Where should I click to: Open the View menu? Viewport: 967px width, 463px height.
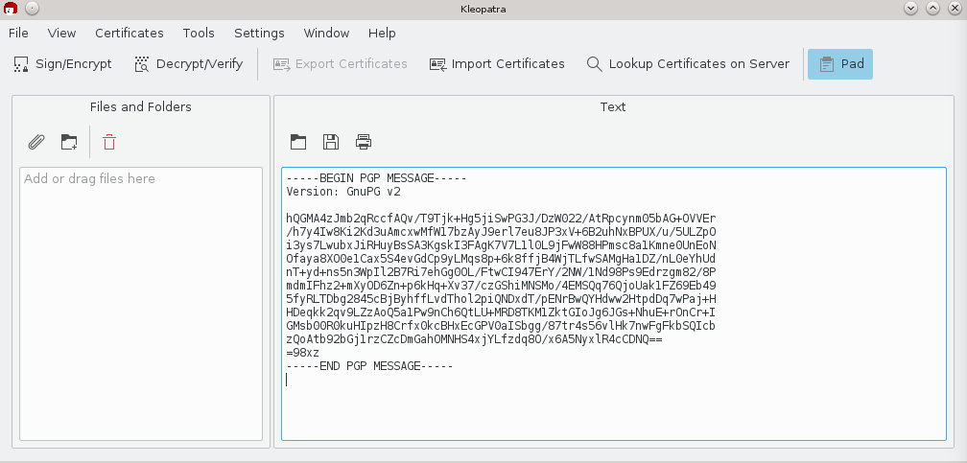tap(61, 33)
